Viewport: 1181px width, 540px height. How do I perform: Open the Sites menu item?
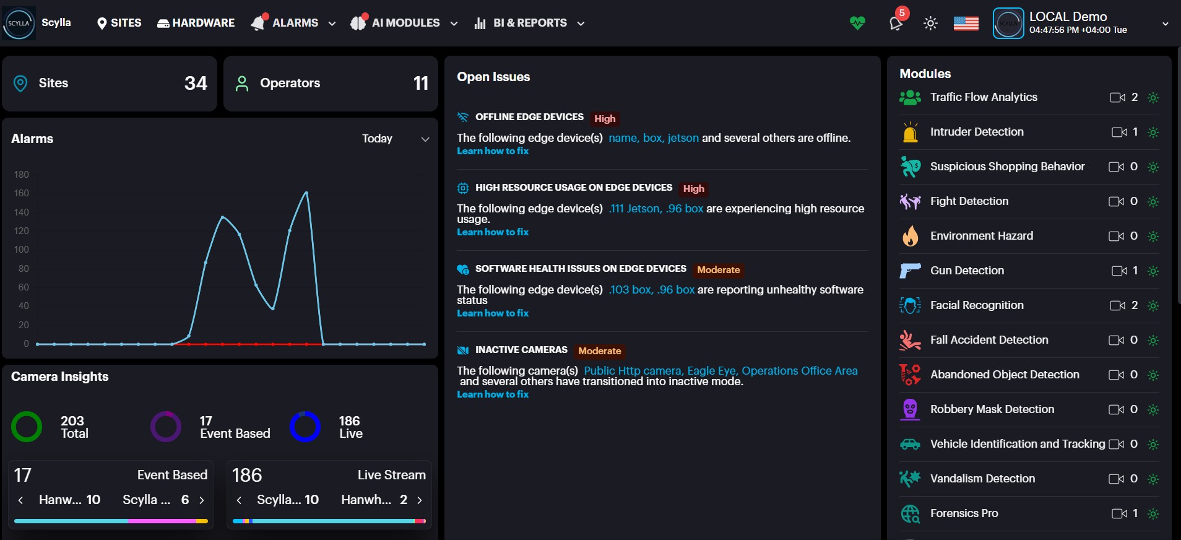click(x=119, y=23)
